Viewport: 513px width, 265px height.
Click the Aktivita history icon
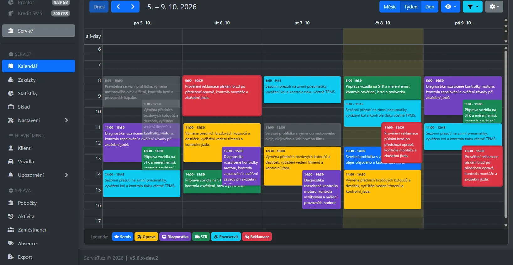pos(11,216)
